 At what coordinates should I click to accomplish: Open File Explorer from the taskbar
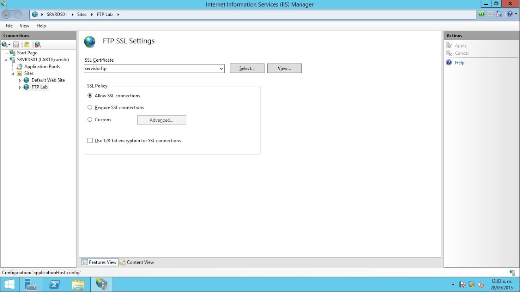click(x=78, y=284)
